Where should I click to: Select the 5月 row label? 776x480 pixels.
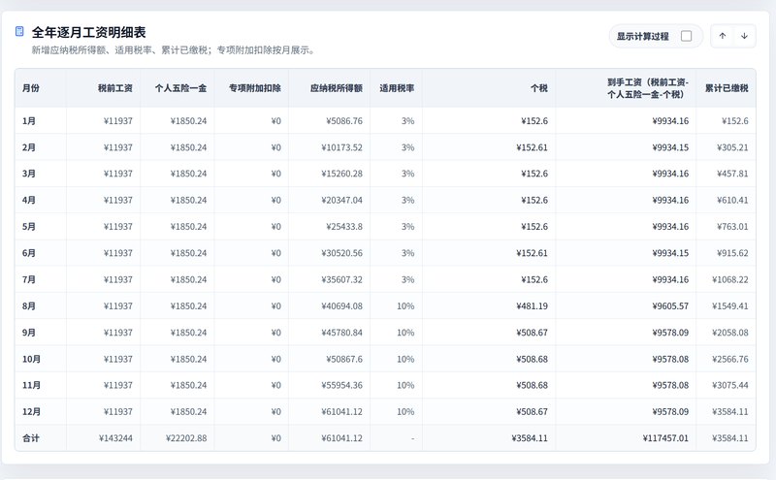(29, 227)
